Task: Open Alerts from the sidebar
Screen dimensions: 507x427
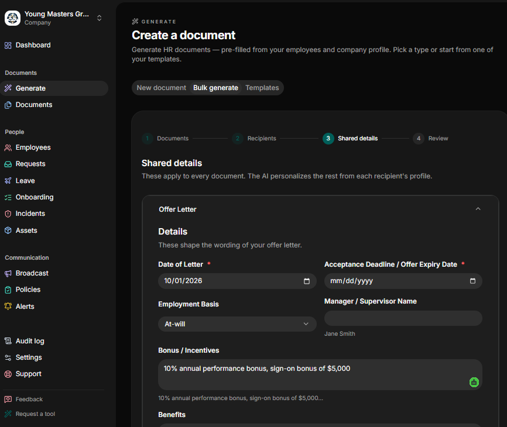Action: (x=54, y=306)
